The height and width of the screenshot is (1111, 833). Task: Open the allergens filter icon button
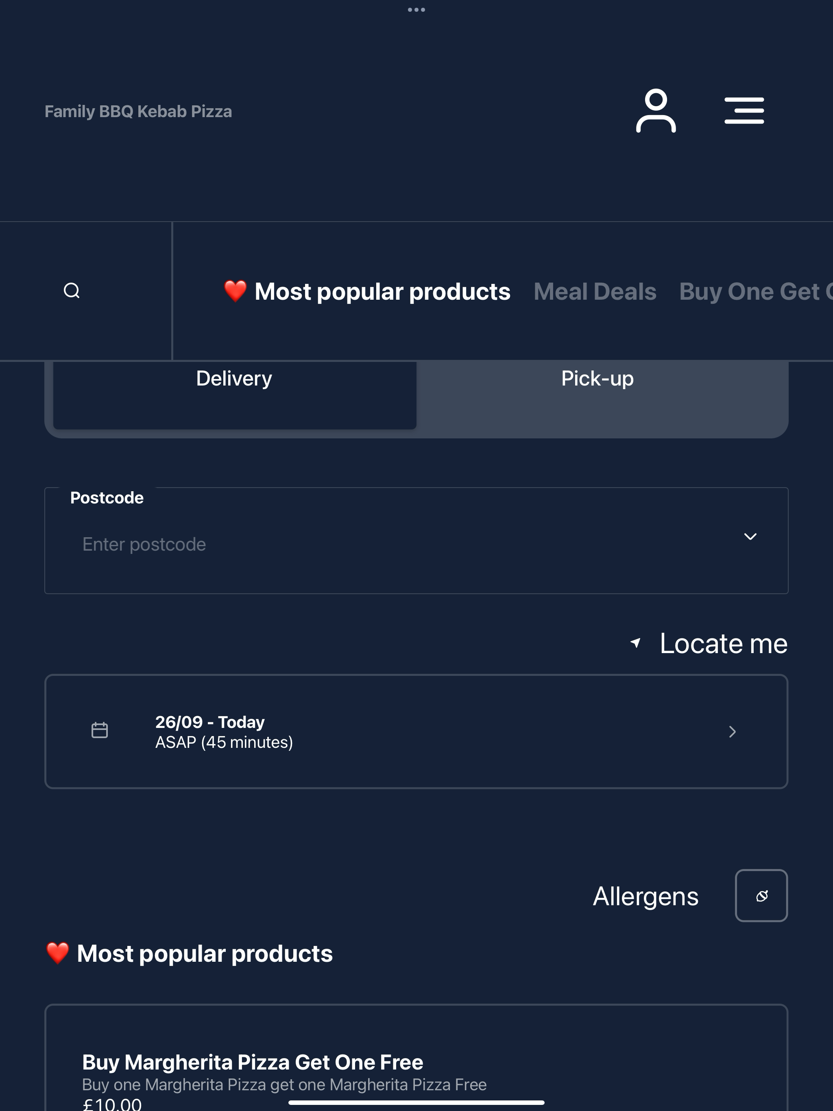pos(761,895)
